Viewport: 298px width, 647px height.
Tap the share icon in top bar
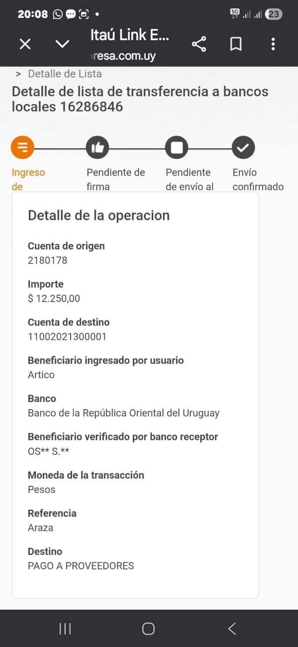199,44
